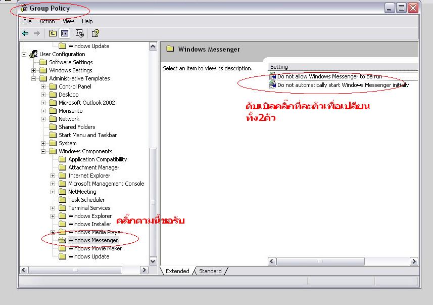Click the Forward arrow toolbar icon
433x305 pixels.
[x=37, y=33]
